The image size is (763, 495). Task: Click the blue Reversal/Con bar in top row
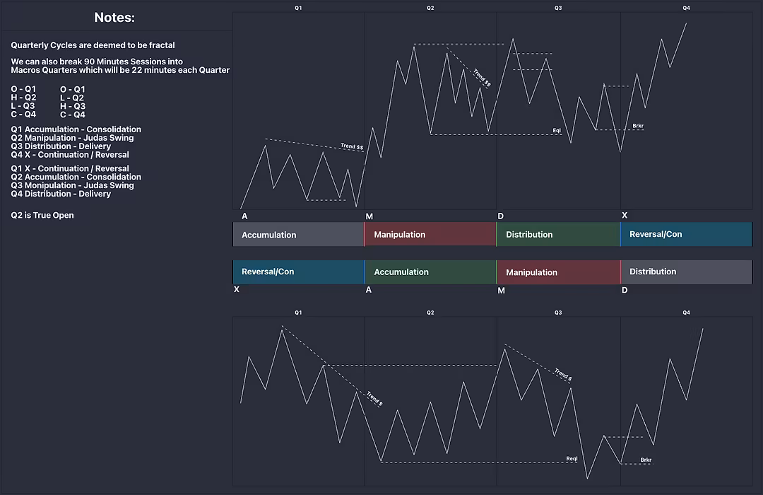click(686, 235)
